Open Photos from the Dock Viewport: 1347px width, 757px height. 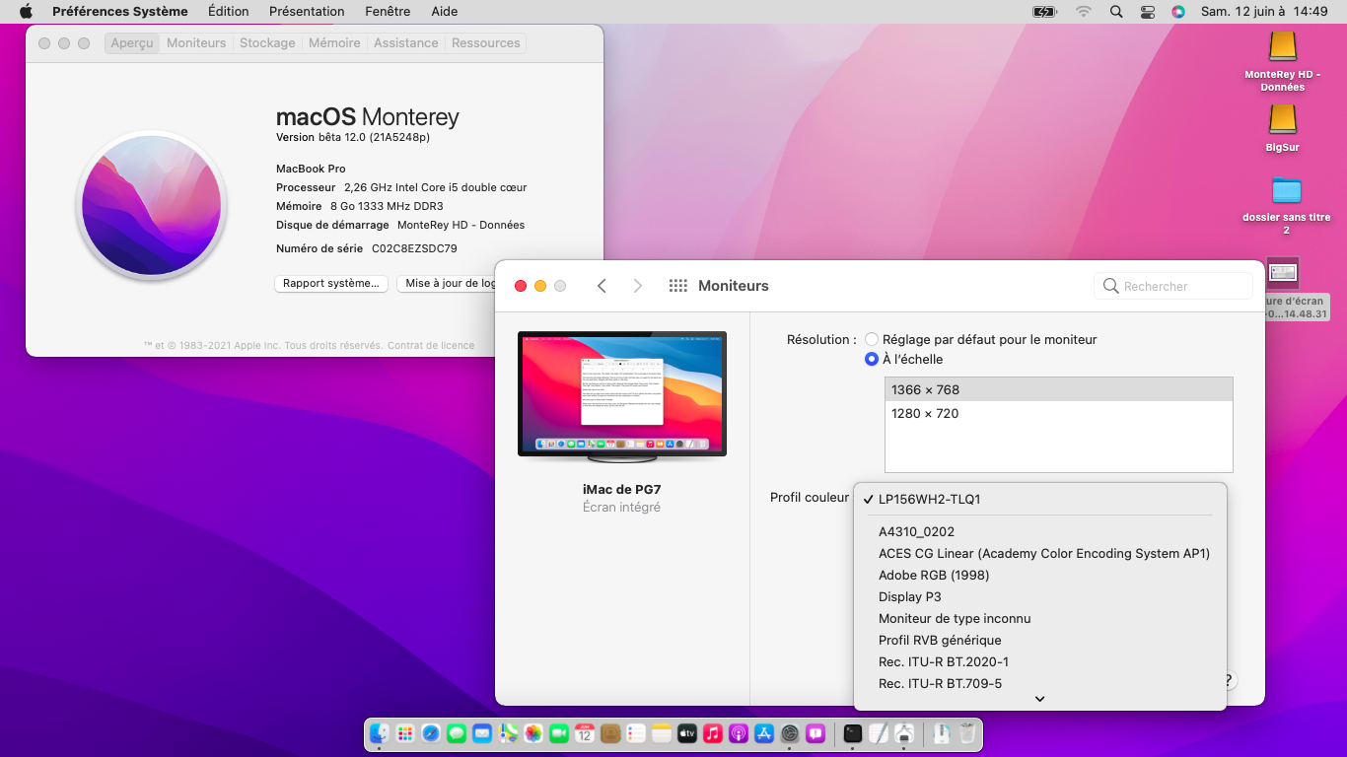(x=533, y=733)
